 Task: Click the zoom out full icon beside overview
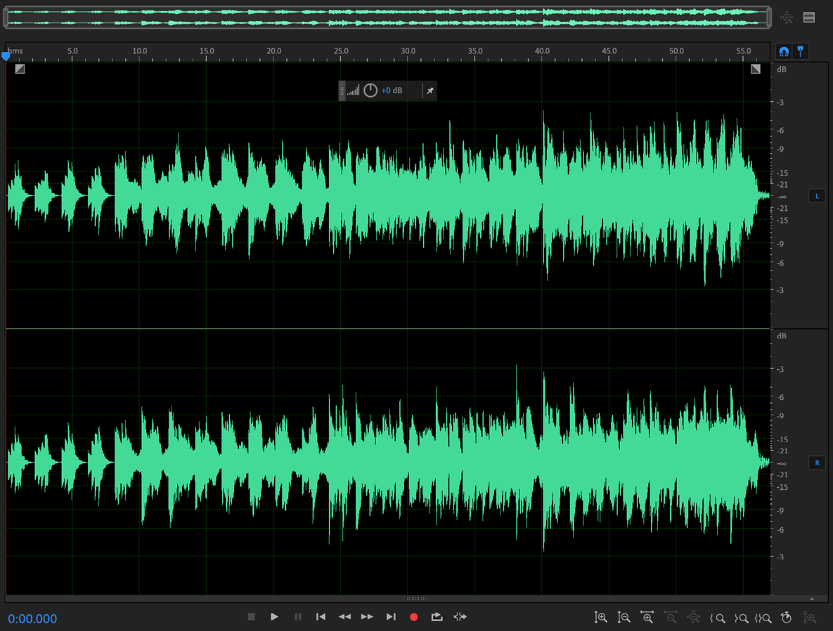point(787,18)
